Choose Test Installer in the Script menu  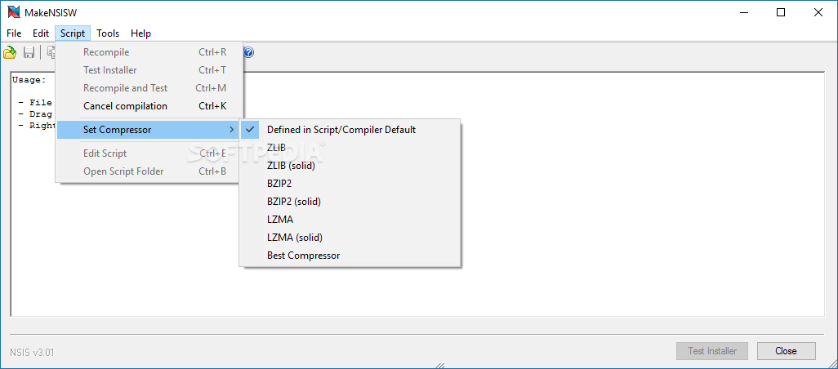point(149,70)
